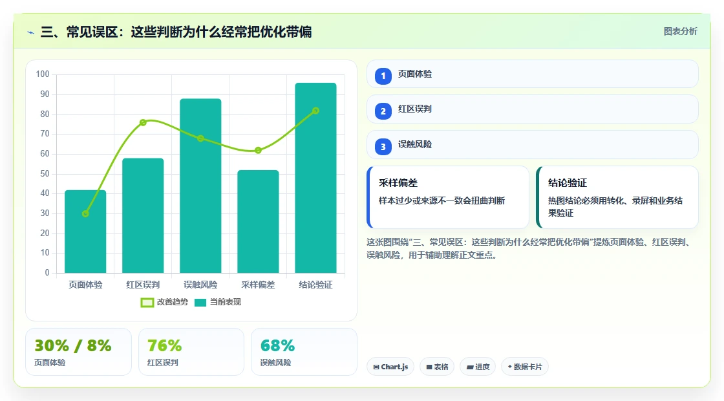The width and height of the screenshot is (724, 401).
Task: Click the 图表分析 label at top right
Action: [680, 32]
